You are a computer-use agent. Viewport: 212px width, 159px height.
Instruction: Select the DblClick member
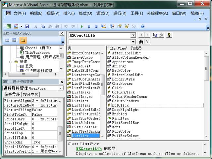click(158, 105)
